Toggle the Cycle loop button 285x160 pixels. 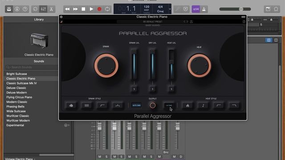click(x=107, y=9)
